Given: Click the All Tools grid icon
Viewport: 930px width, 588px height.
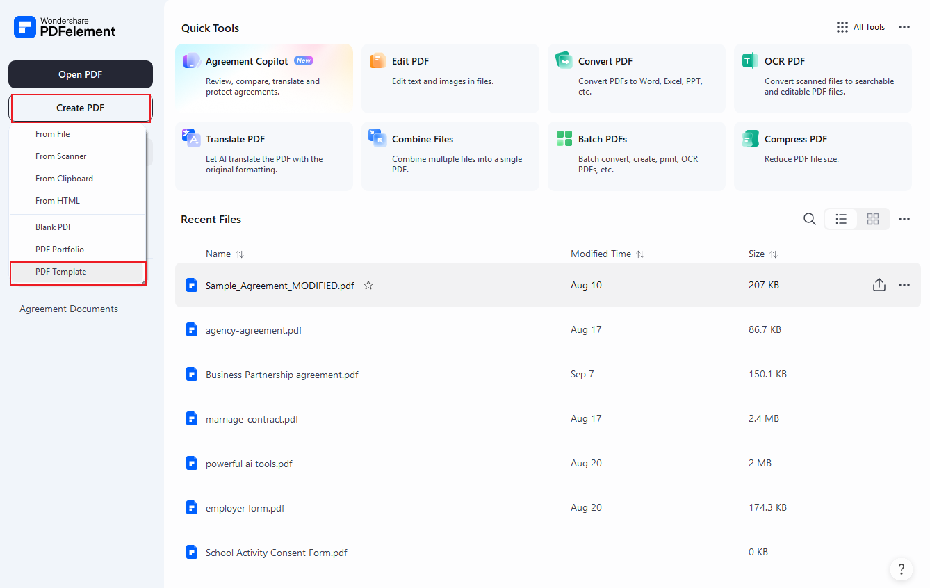Looking at the screenshot, I should coord(842,27).
